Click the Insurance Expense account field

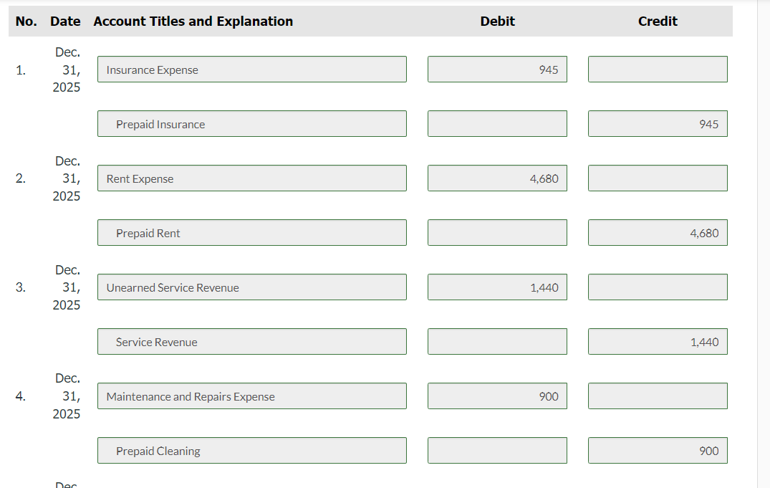click(x=252, y=70)
